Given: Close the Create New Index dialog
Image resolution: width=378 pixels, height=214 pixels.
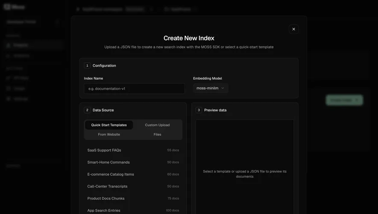Looking at the screenshot, I should tap(293, 29).
